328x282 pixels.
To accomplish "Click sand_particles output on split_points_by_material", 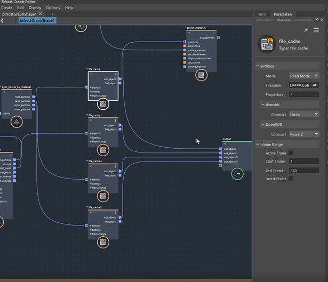I will coord(34,101).
